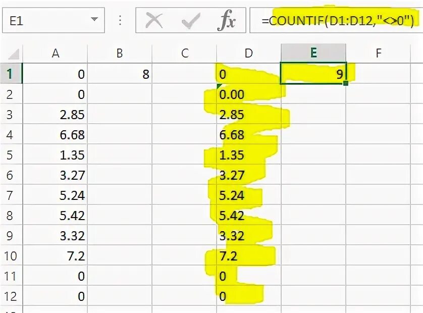
Task: Click cell D1 containing 0
Action: 249,73
